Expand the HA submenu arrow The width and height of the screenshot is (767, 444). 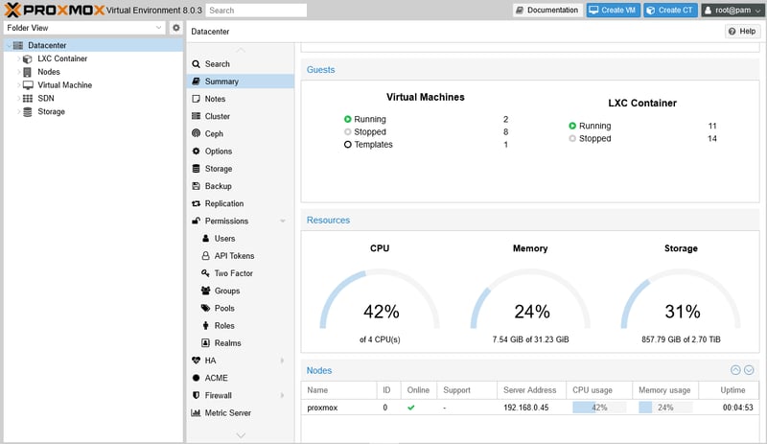[282, 361]
